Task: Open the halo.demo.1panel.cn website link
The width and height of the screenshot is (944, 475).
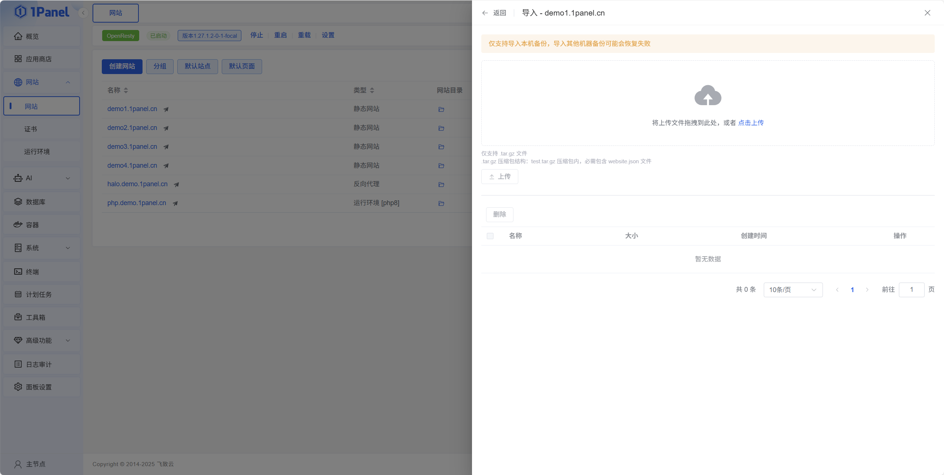Action: 137,184
